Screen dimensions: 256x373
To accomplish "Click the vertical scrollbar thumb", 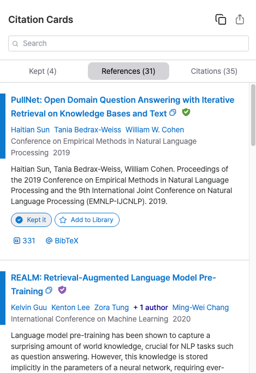I will [253, 115].
